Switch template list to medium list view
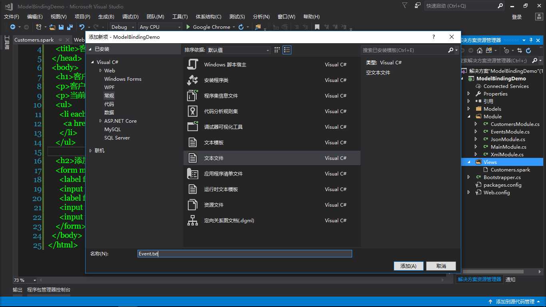 (287, 50)
